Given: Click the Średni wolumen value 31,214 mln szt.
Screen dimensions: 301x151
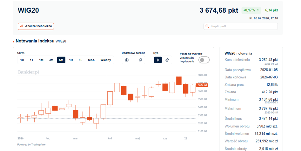Looking at the screenshot, I should coord(266,134).
